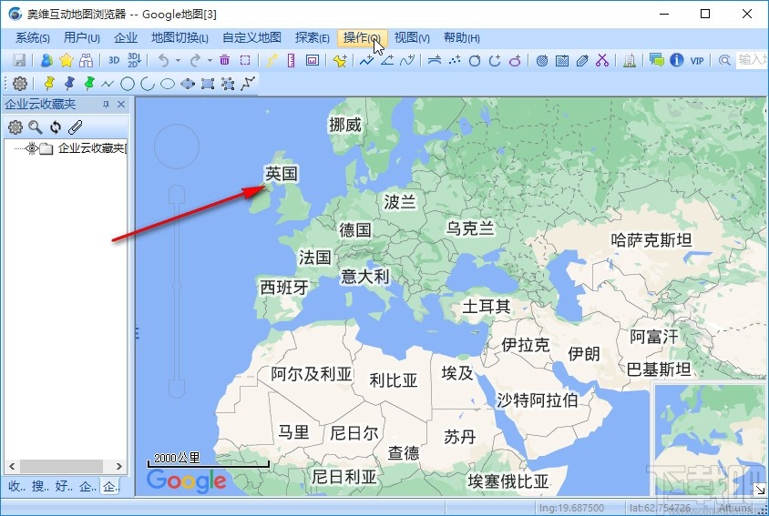The width and height of the screenshot is (769, 516).
Task: Click the yellow star favorites icon
Action: tap(67, 60)
